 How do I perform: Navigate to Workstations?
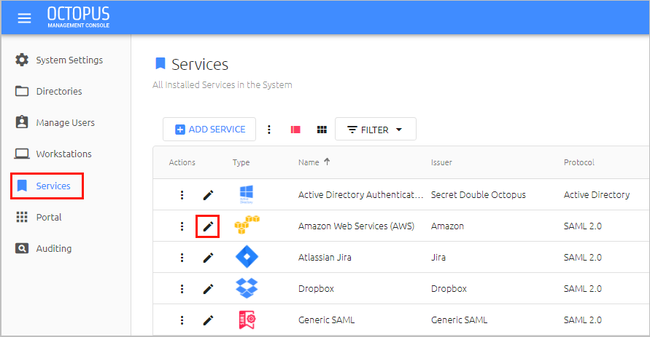(53, 154)
